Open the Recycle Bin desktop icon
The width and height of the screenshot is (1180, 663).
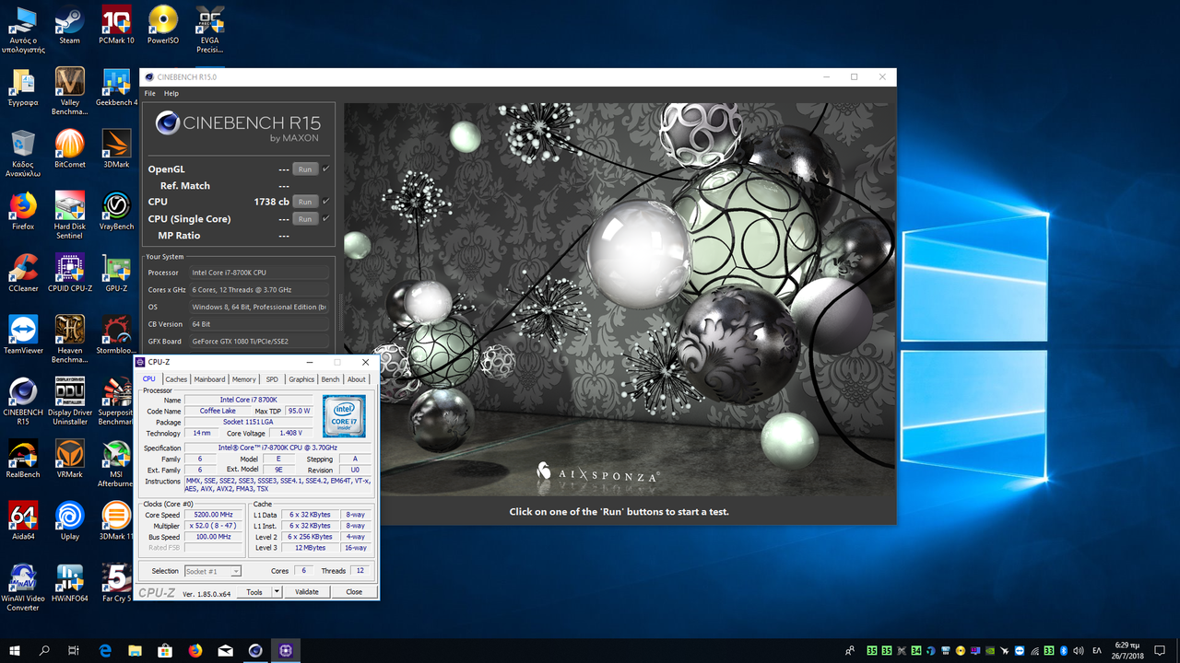(23, 153)
